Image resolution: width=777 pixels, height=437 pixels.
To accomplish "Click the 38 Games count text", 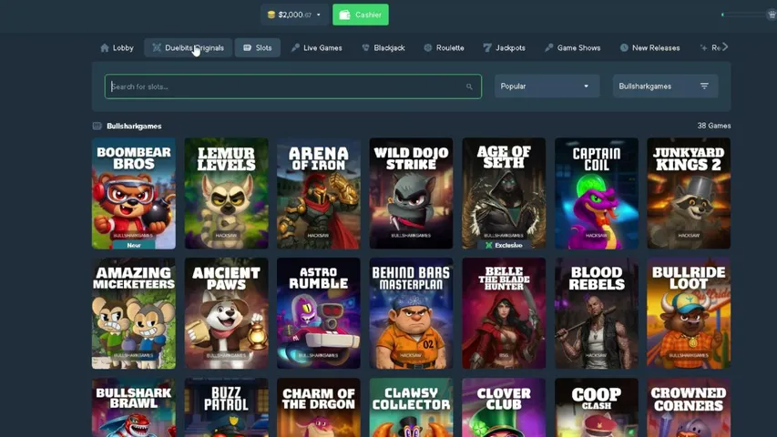I will [714, 126].
